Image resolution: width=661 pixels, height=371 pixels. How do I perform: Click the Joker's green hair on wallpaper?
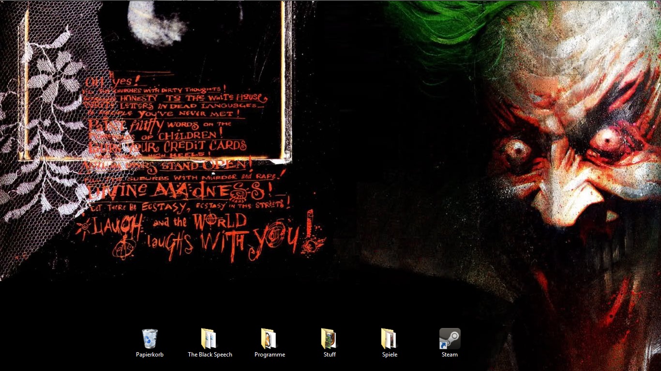[450, 29]
